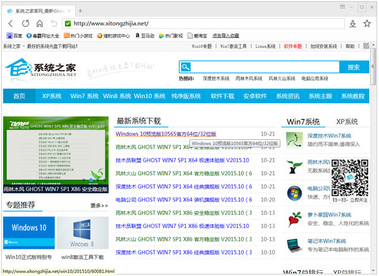Open the Windows 8 activation tools thumbnail

pos(83,233)
